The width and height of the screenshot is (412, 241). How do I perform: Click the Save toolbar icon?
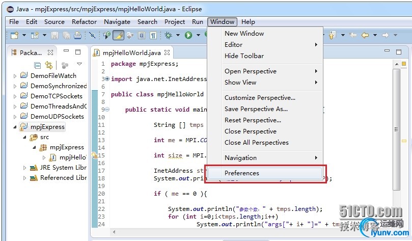point(54,35)
